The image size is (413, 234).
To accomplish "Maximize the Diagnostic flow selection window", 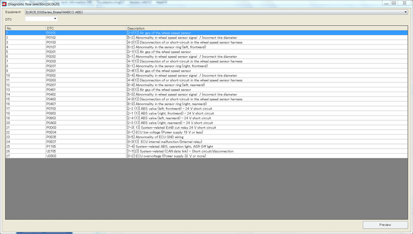I will pyautogui.click(x=394, y=3).
